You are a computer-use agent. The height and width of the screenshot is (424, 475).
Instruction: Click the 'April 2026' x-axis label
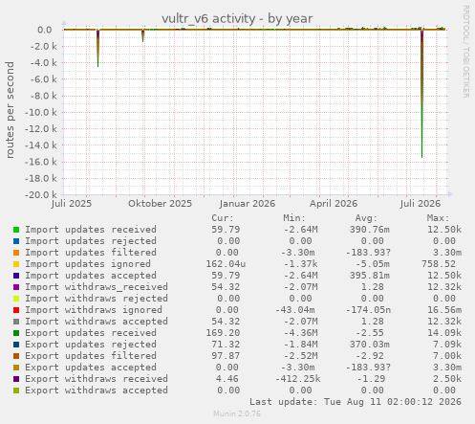(x=334, y=204)
